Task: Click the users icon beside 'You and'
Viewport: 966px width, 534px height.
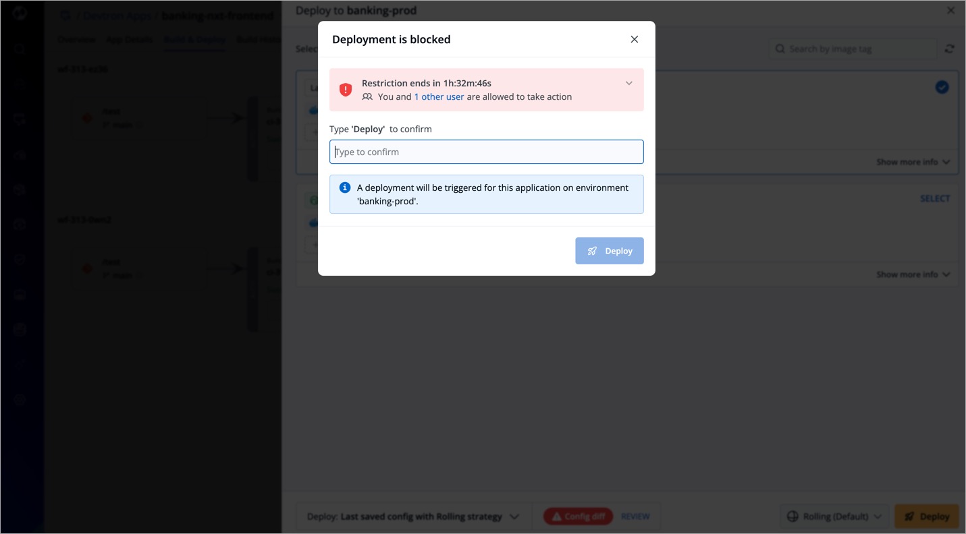Action: (x=367, y=97)
